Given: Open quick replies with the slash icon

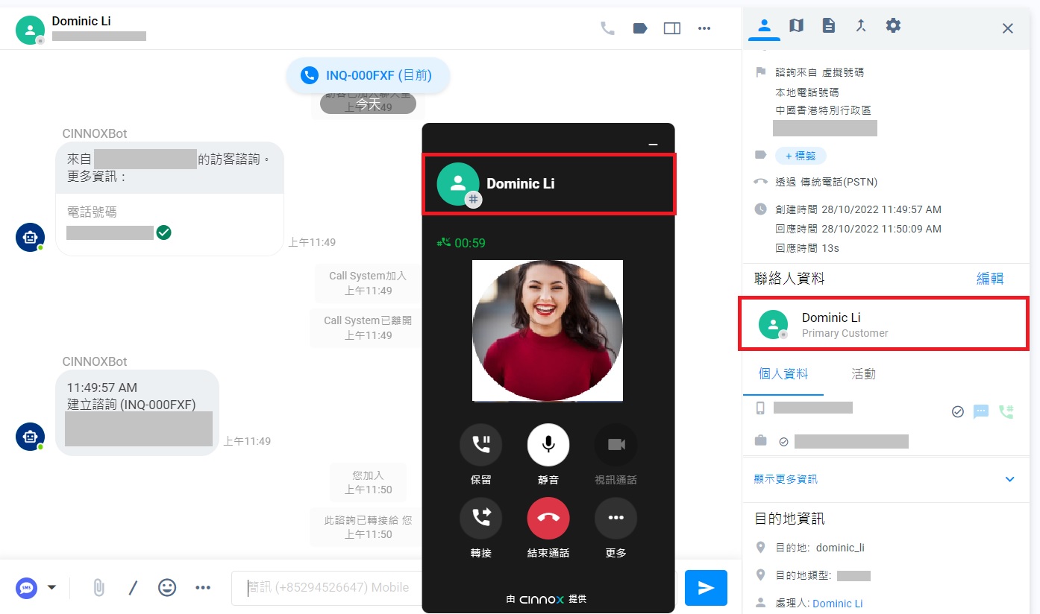Looking at the screenshot, I should [x=133, y=588].
